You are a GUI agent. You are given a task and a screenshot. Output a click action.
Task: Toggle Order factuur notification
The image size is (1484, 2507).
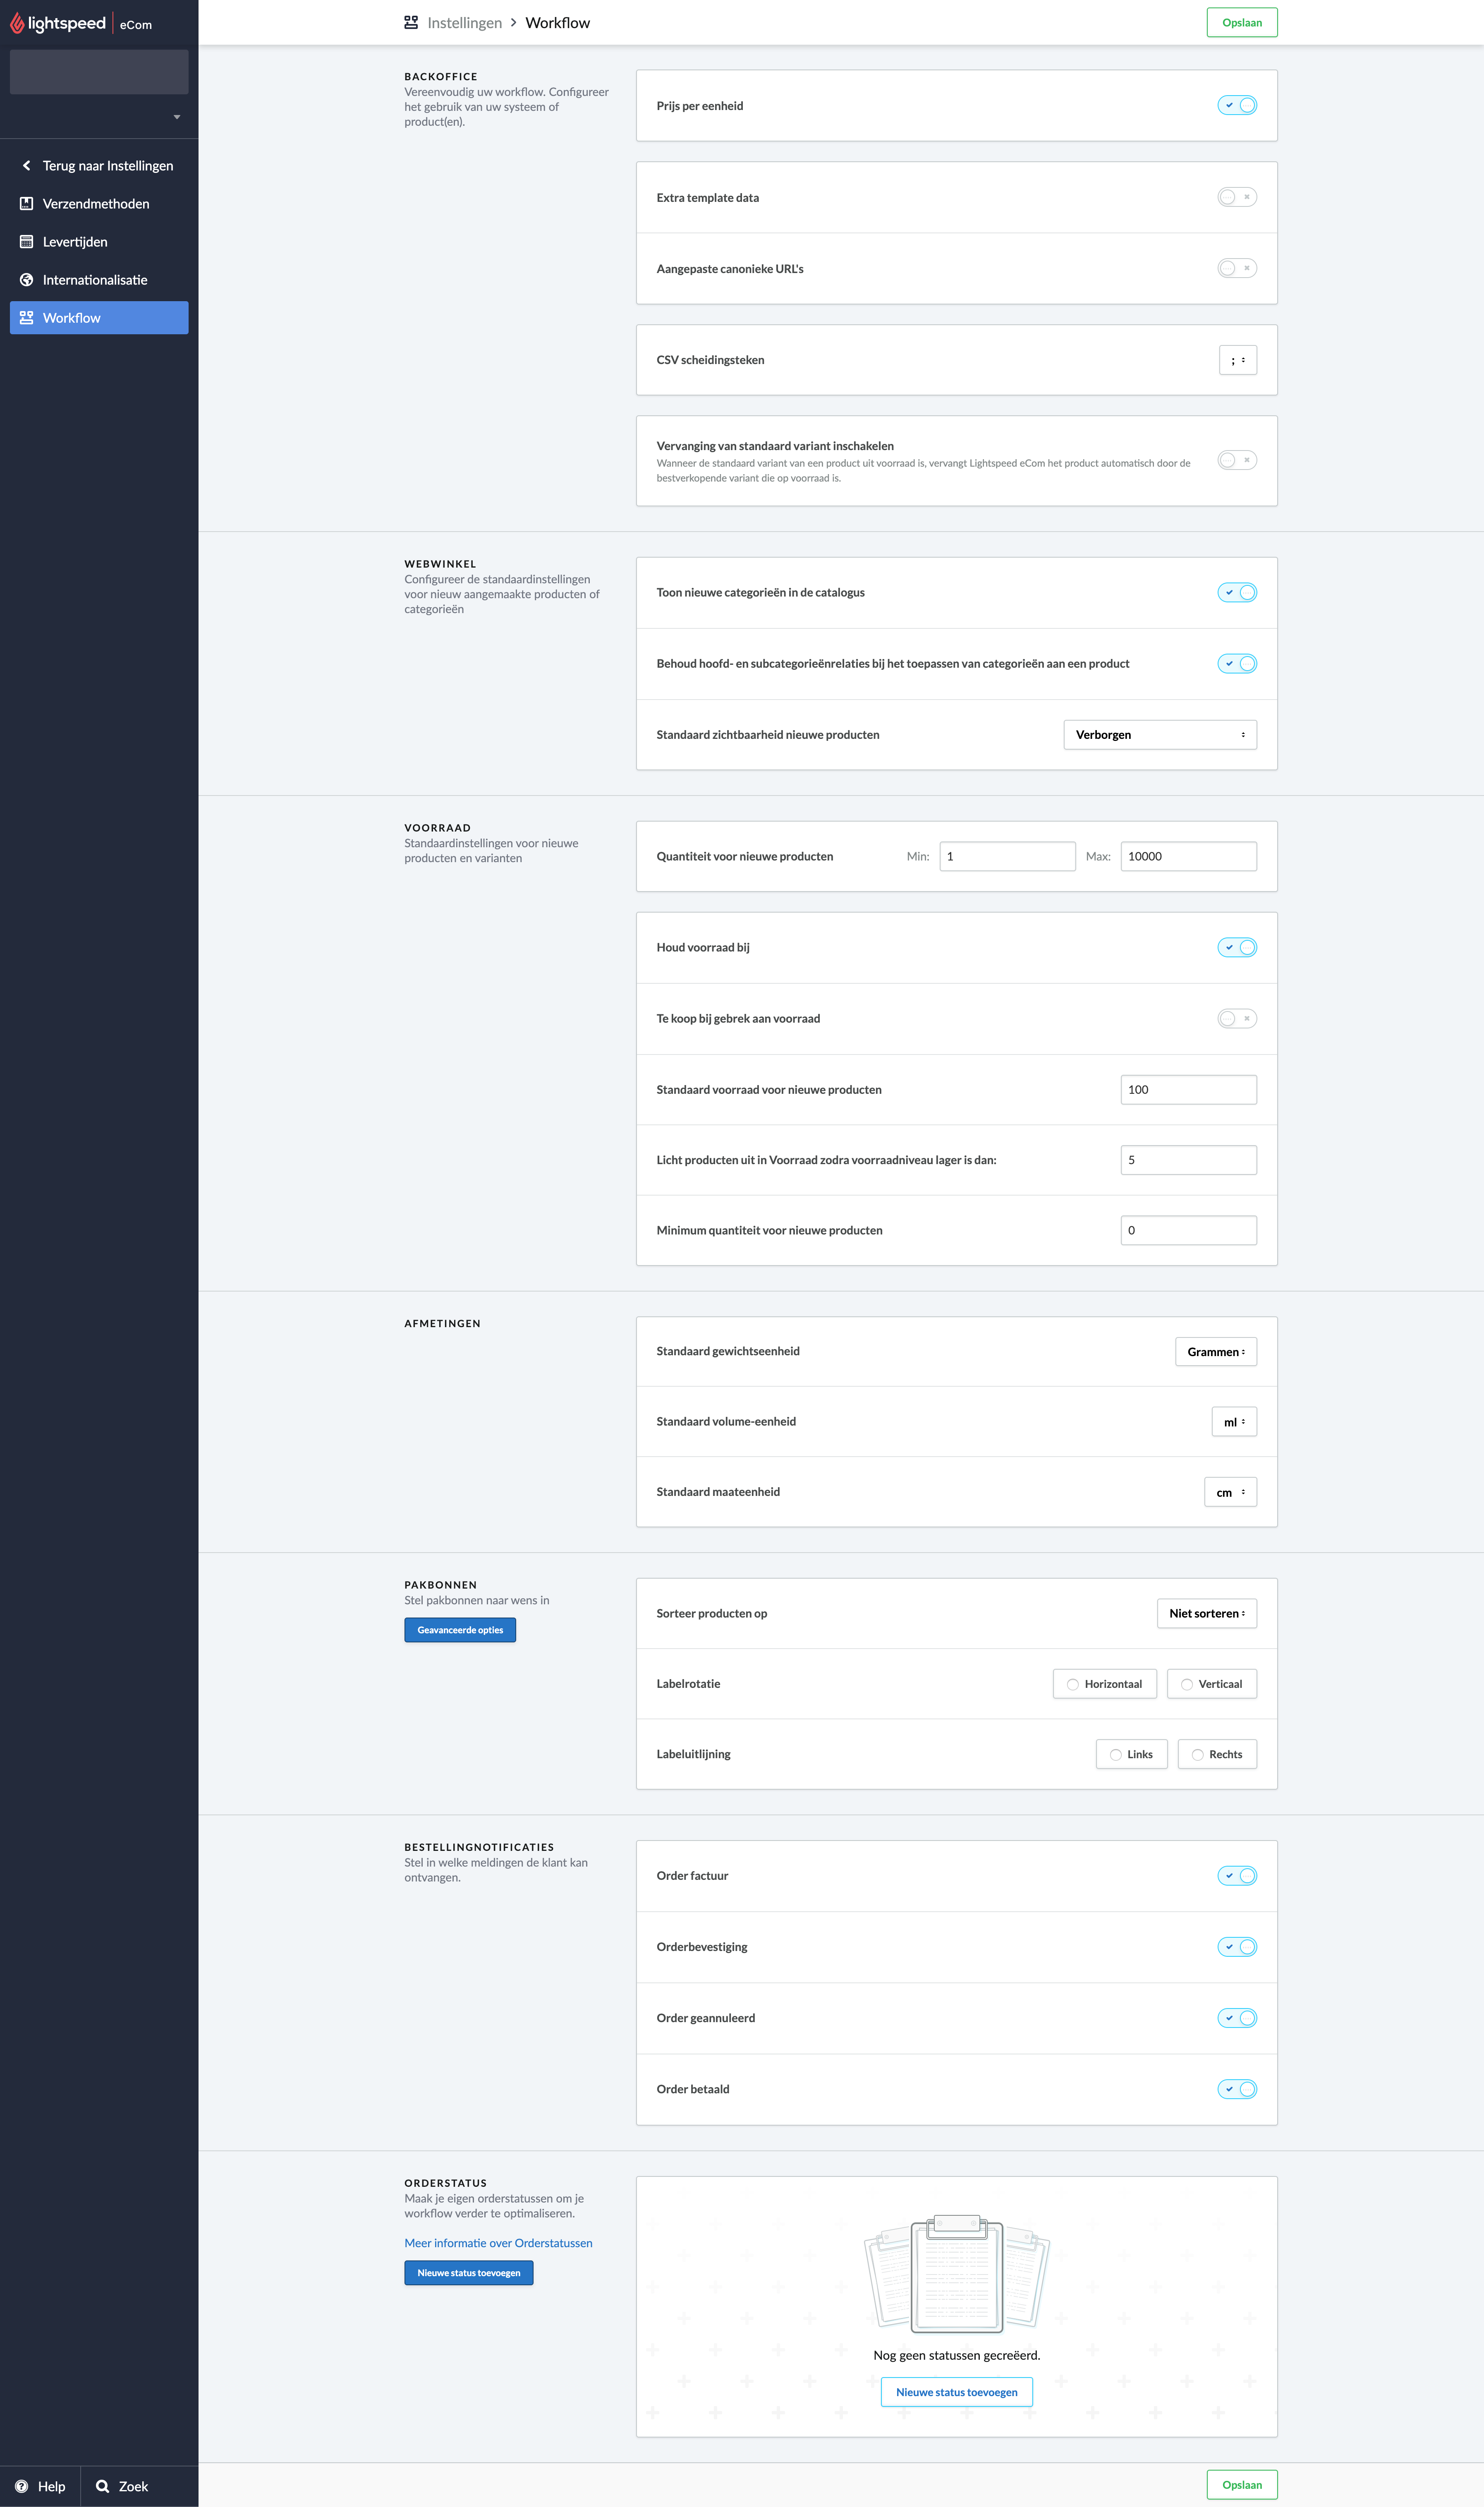(1237, 1876)
